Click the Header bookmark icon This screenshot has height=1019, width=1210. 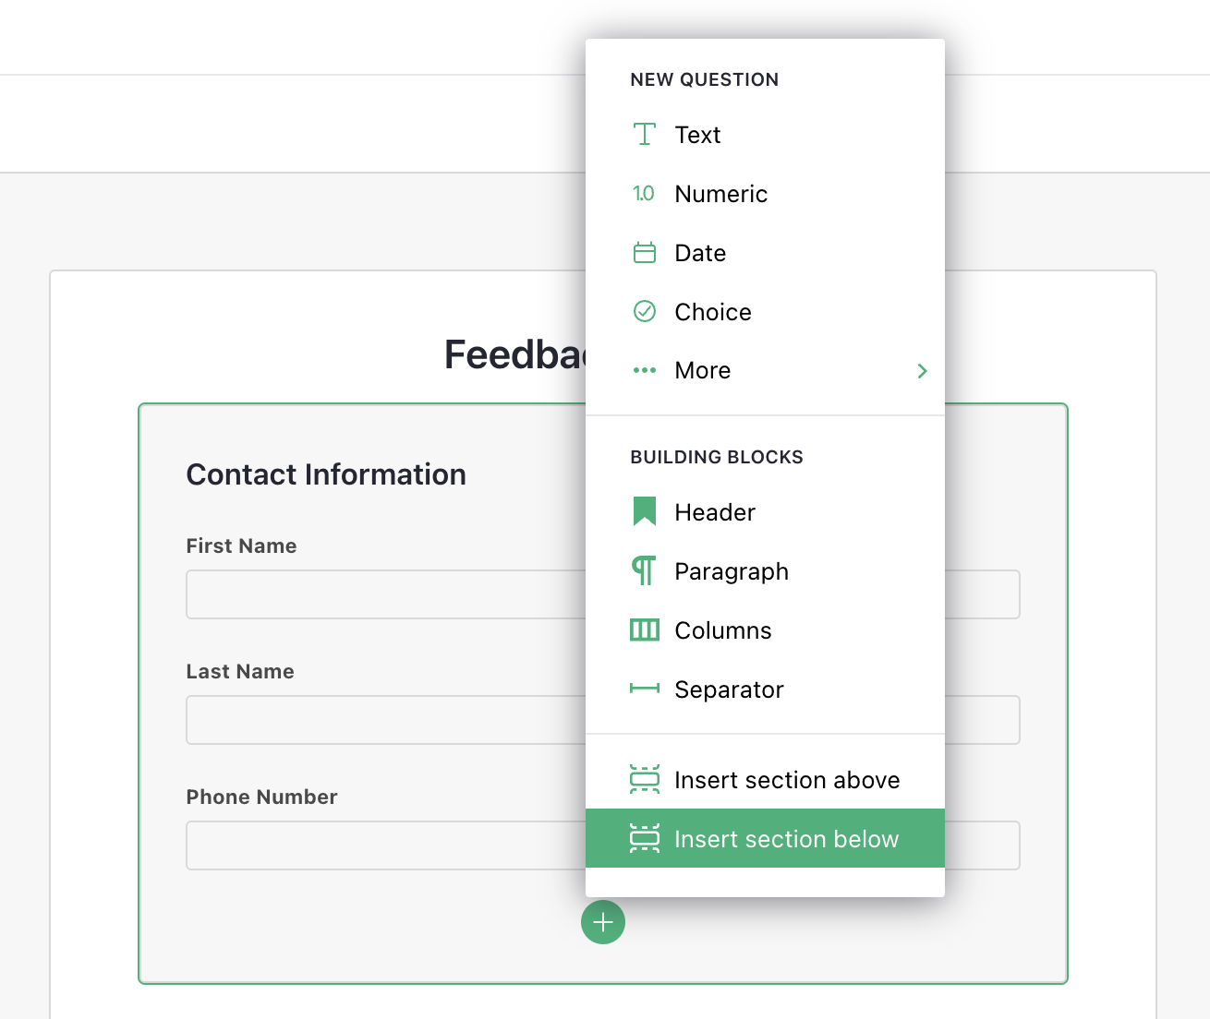(x=645, y=512)
